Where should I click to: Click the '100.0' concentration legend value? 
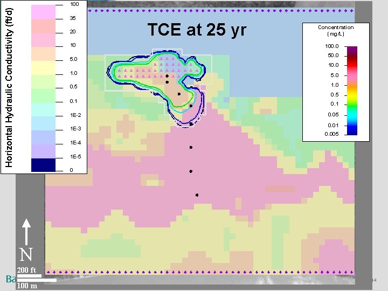332,46
